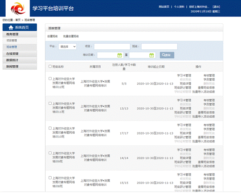Focus the 班级 input field

point(159,47)
